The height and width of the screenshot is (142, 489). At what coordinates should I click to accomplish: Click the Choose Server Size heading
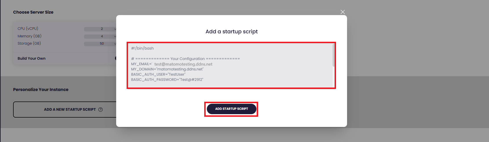(x=33, y=12)
